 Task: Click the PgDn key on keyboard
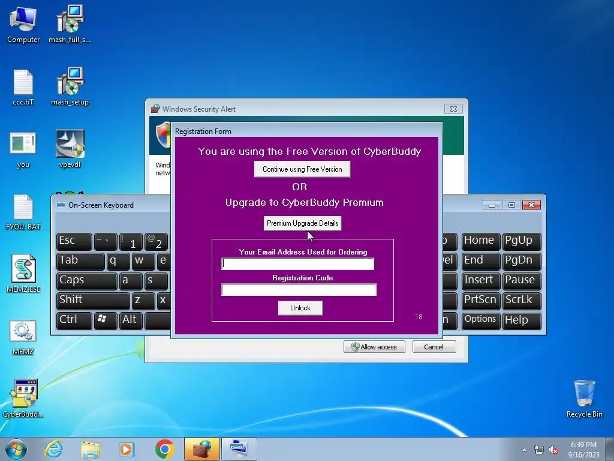522,261
